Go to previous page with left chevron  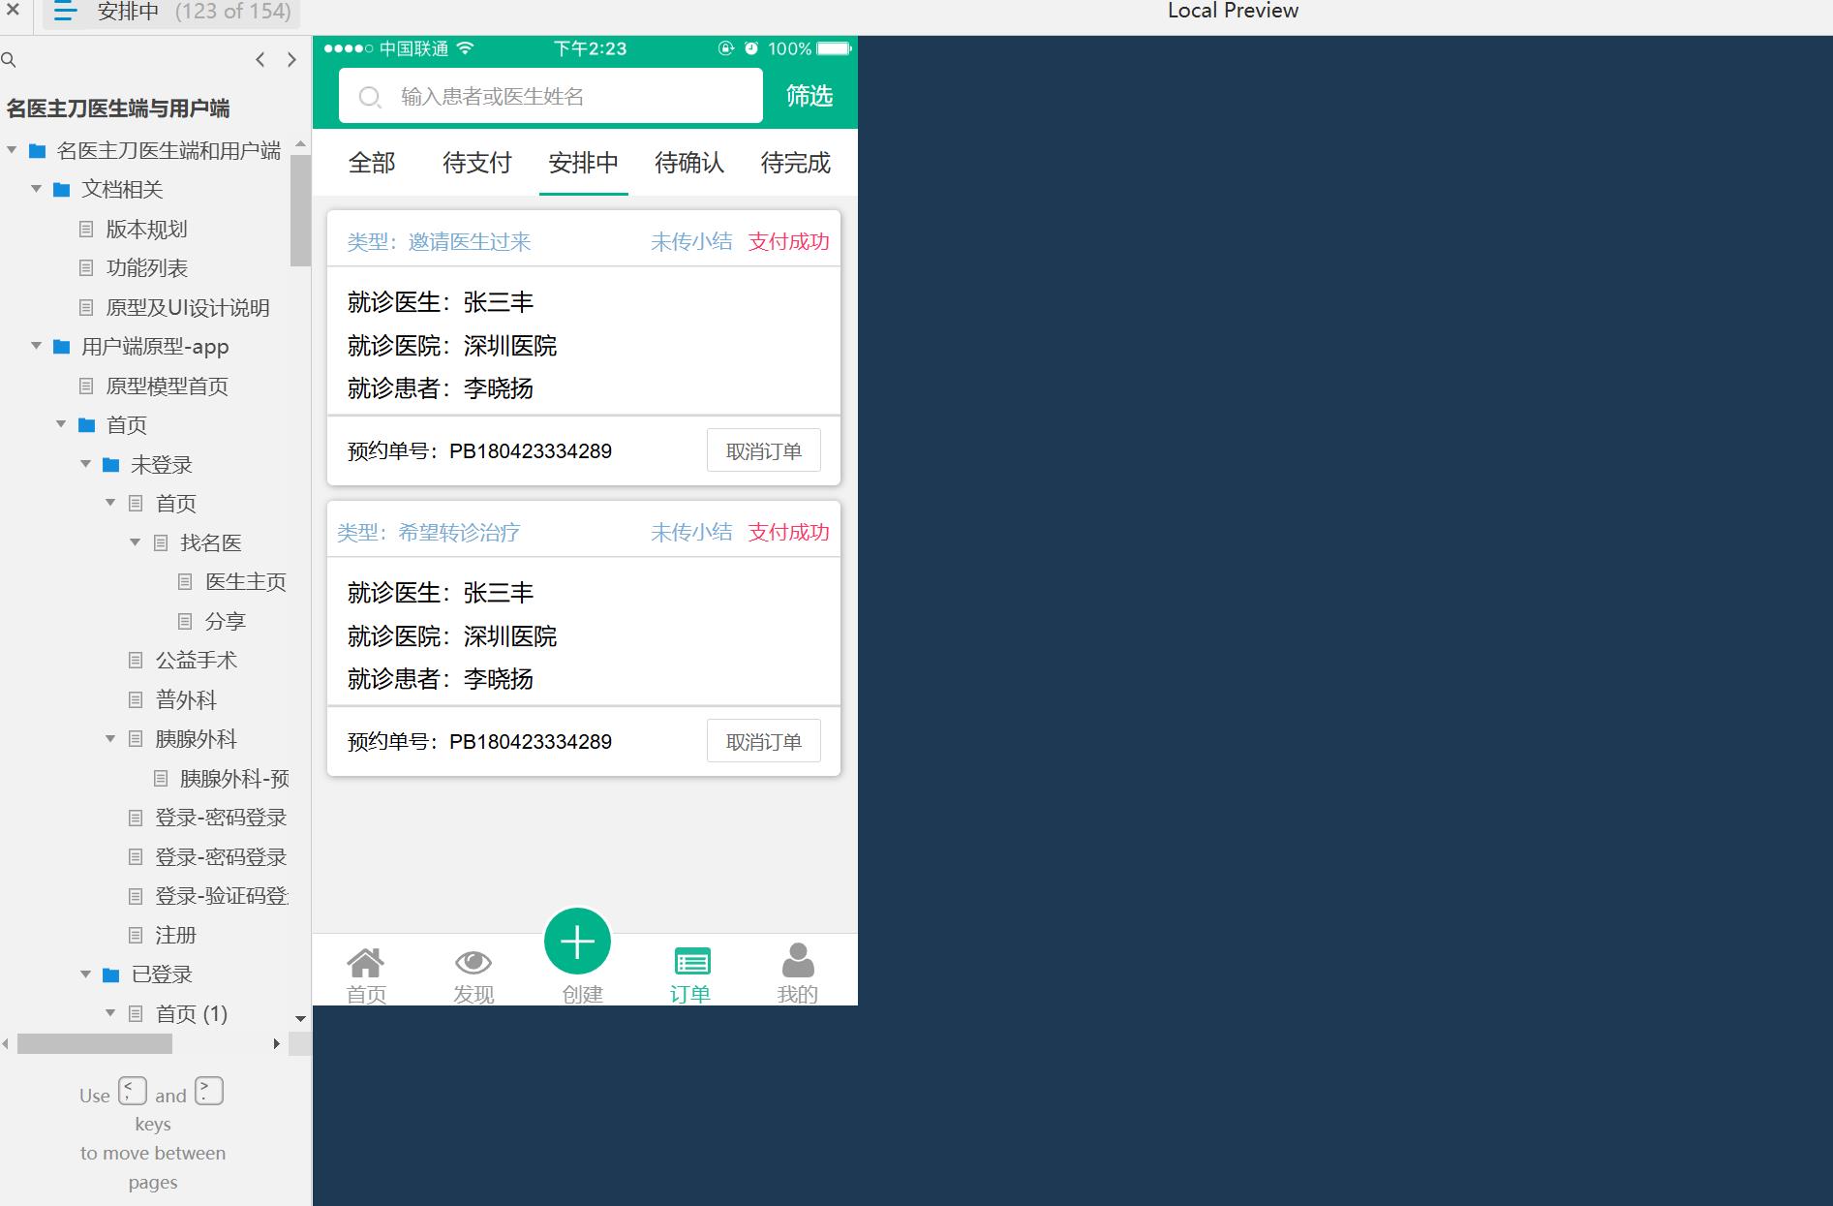tap(260, 60)
